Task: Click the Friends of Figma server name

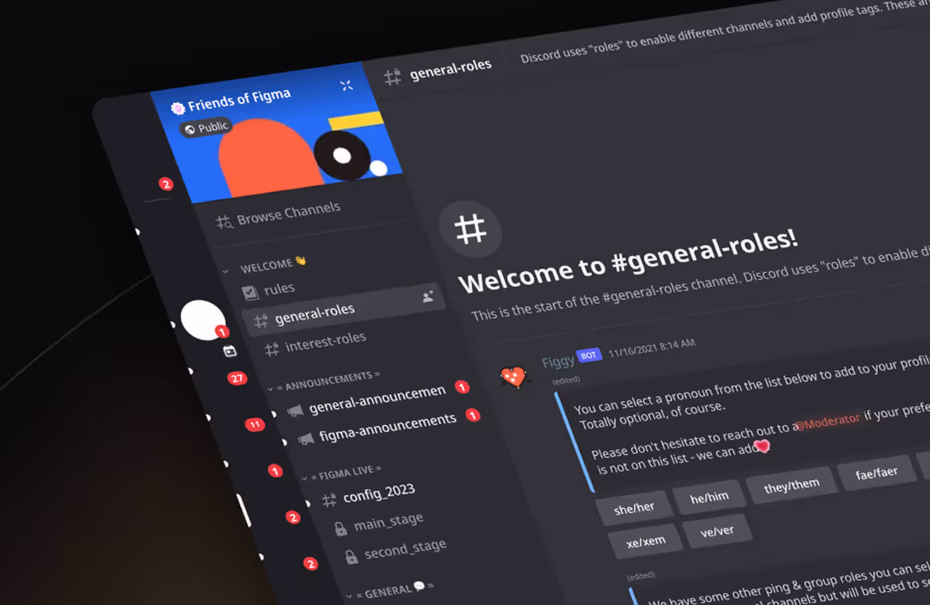Action: pos(239,100)
